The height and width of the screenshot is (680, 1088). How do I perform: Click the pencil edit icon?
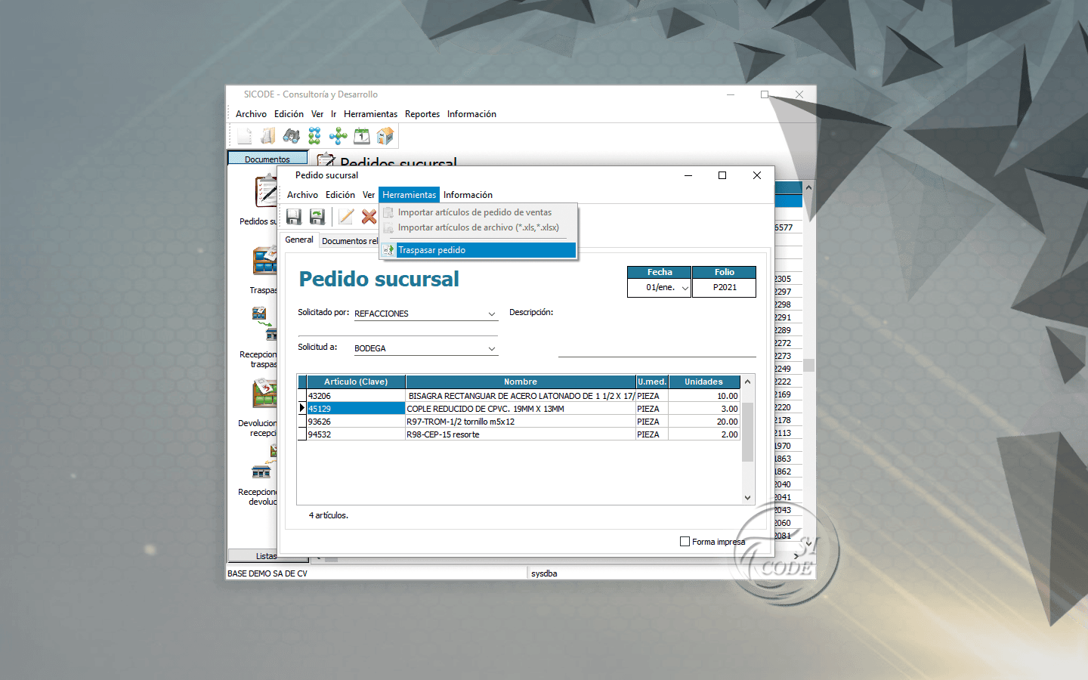click(346, 217)
